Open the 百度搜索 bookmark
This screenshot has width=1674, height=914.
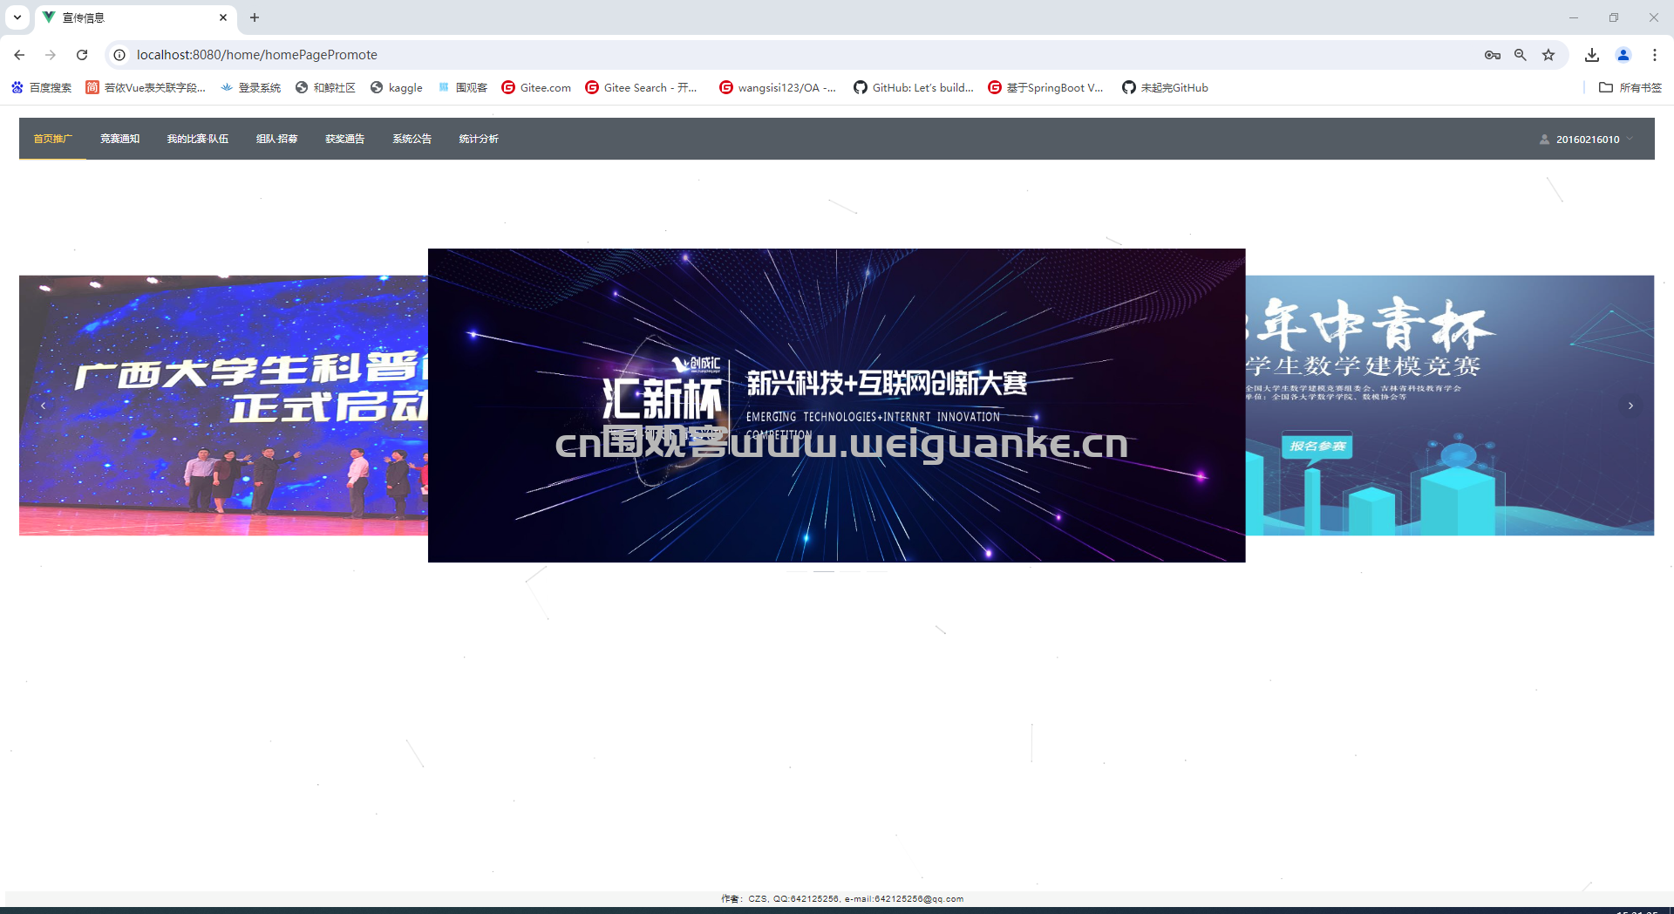pyautogui.click(x=41, y=87)
